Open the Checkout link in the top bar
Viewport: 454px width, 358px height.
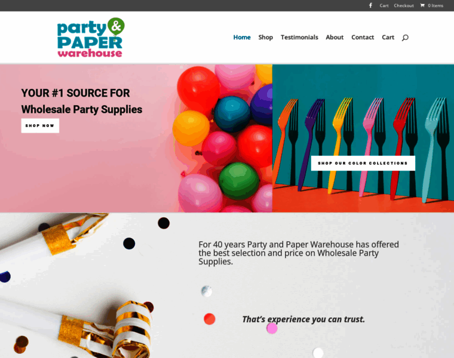404,5
